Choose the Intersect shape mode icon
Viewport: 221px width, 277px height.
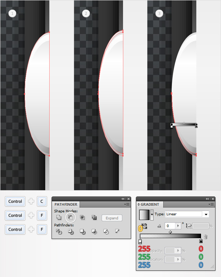point(82,217)
